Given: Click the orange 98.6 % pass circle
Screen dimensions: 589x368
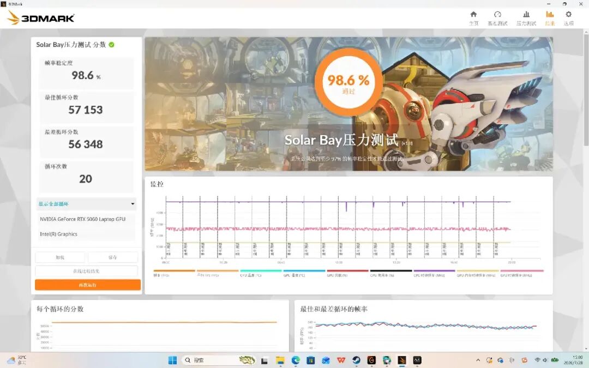Looking at the screenshot, I should click(348, 82).
